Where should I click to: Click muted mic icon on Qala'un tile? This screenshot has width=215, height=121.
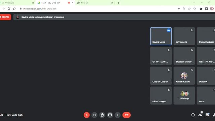[169, 70]
